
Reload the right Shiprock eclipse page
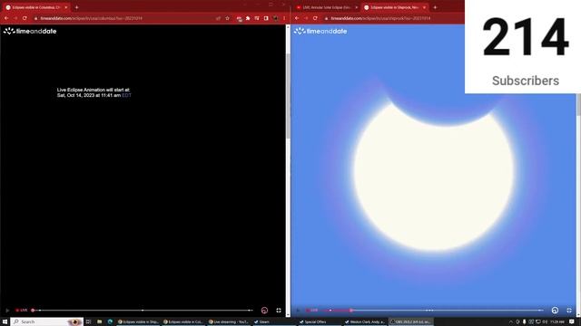pos(315,18)
